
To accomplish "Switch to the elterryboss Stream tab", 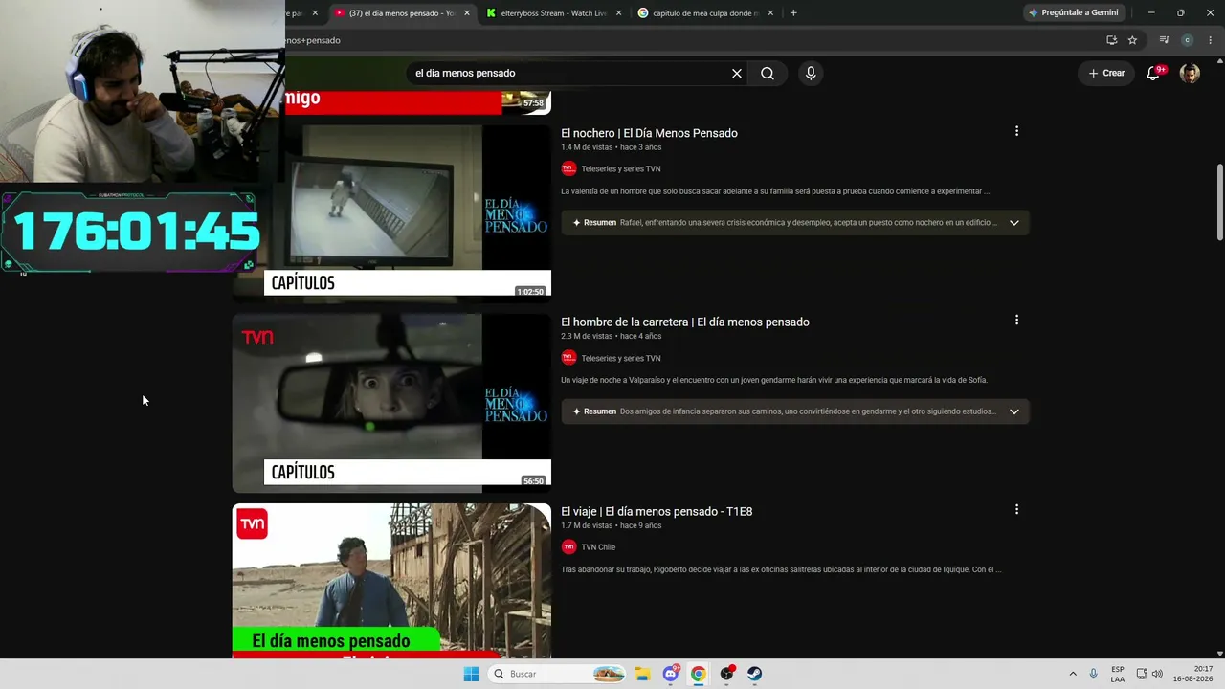I will tap(554, 13).
